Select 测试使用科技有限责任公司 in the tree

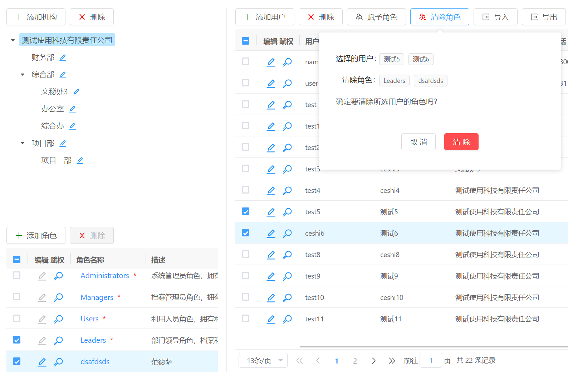click(x=67, y=40)
